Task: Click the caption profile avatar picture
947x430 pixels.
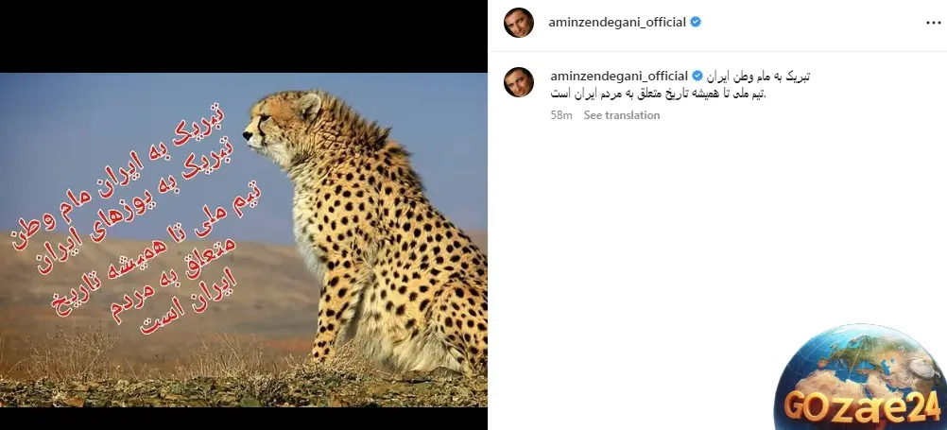Action: click(x=519, y=82)
